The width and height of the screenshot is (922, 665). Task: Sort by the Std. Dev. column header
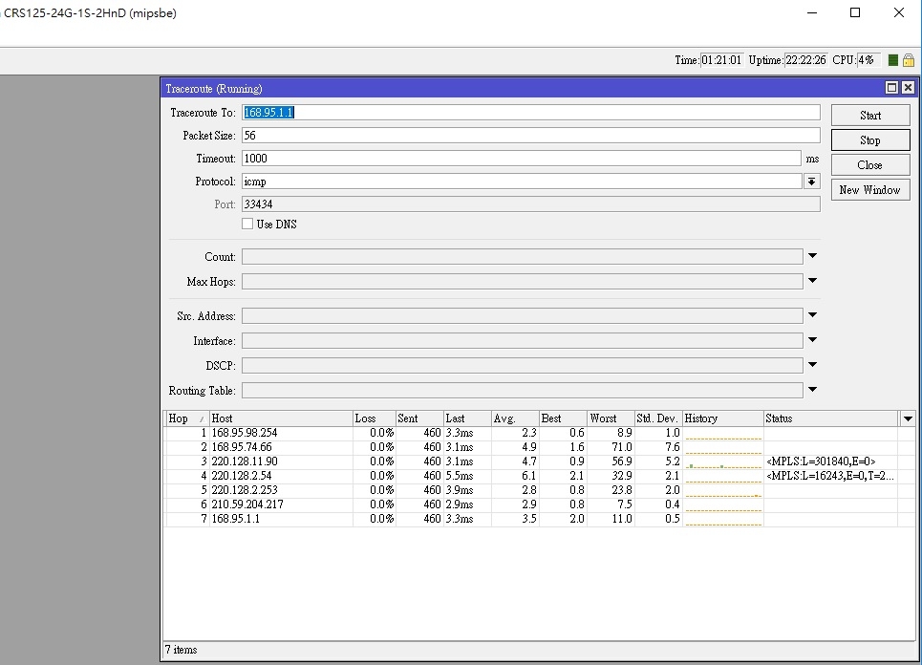pos(658,418)
